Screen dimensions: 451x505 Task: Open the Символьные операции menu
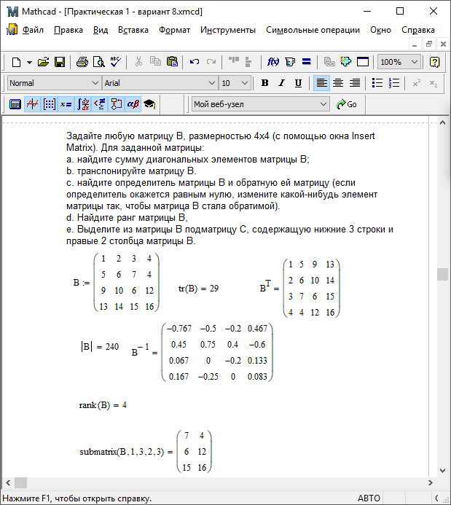click(313, 30)
